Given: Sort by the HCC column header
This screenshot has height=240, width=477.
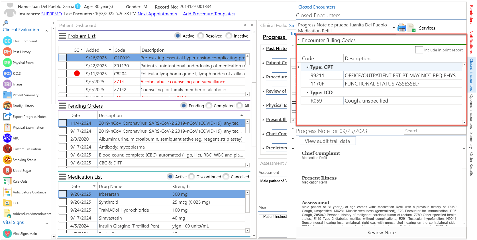Looking at the screenshot, I should 76,50.
